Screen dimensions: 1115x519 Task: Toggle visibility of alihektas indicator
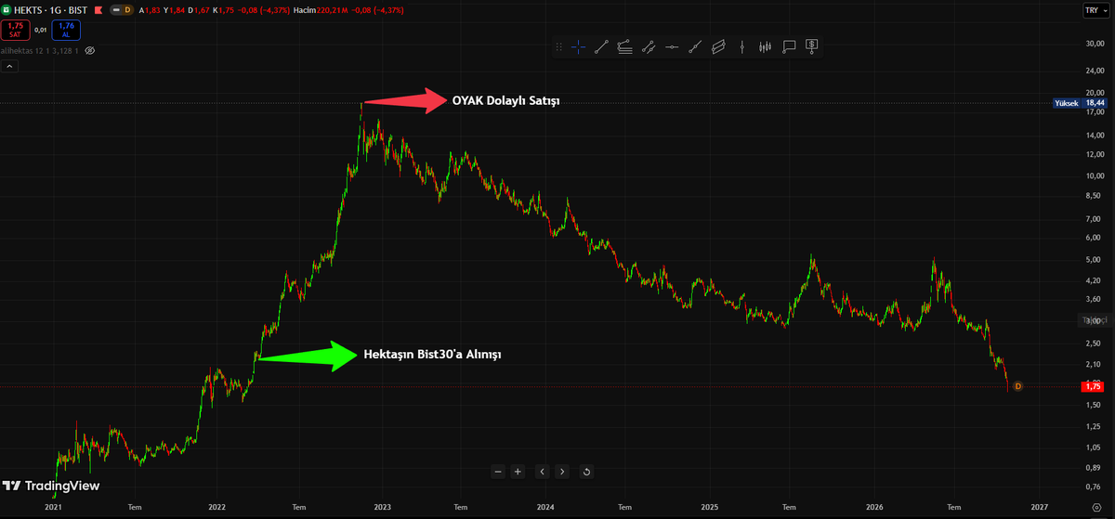point(90,52)
